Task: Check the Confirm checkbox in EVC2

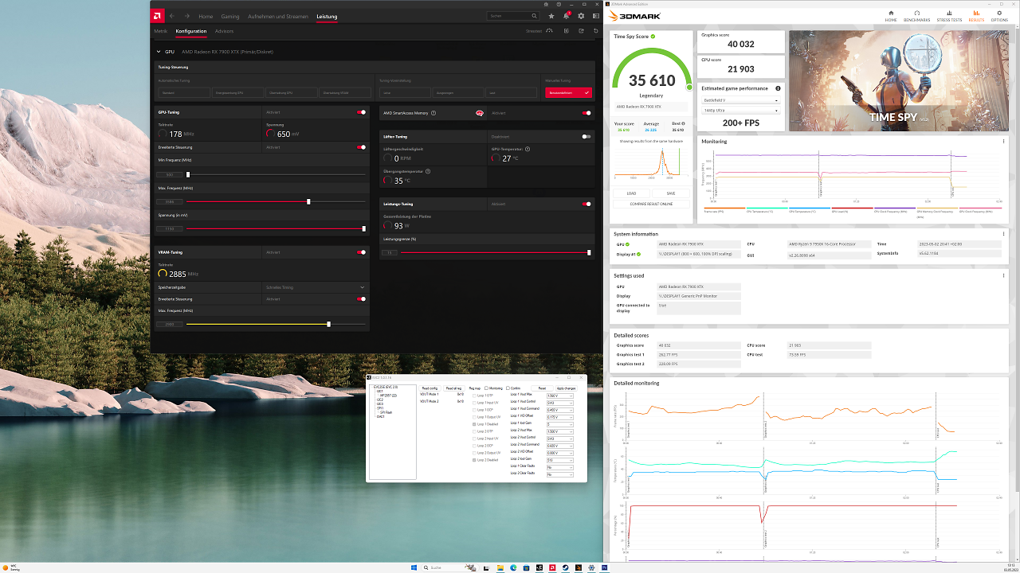Action: 507,388
